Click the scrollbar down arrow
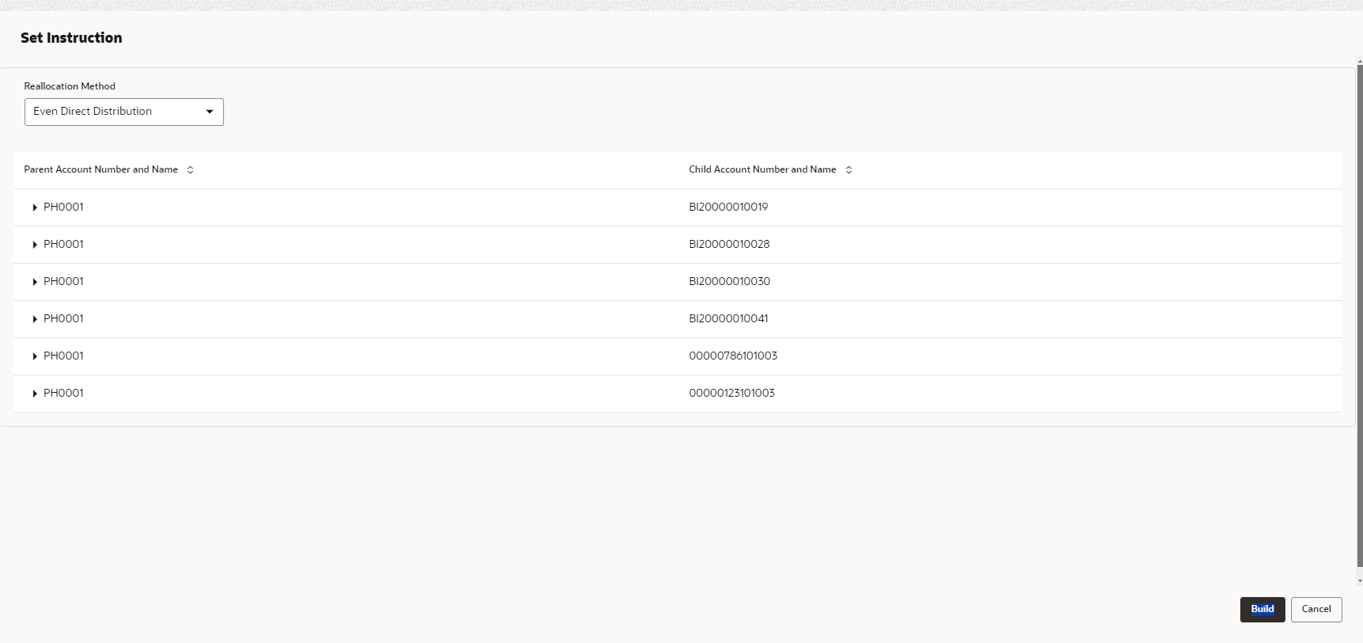Viewport: 1363px width, 643px height. pyautogui.click(x=1360, y=581)
